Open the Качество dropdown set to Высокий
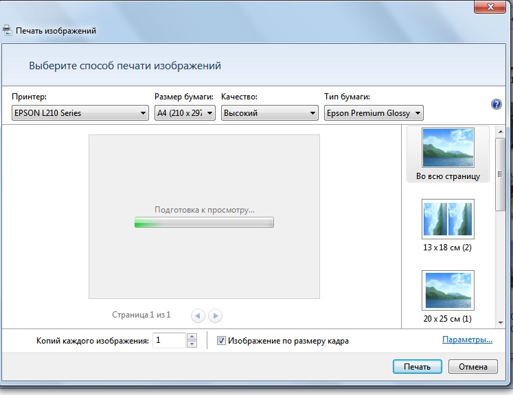Image resolution: width=513 pixels, height=395 pixels. (270, 113)
